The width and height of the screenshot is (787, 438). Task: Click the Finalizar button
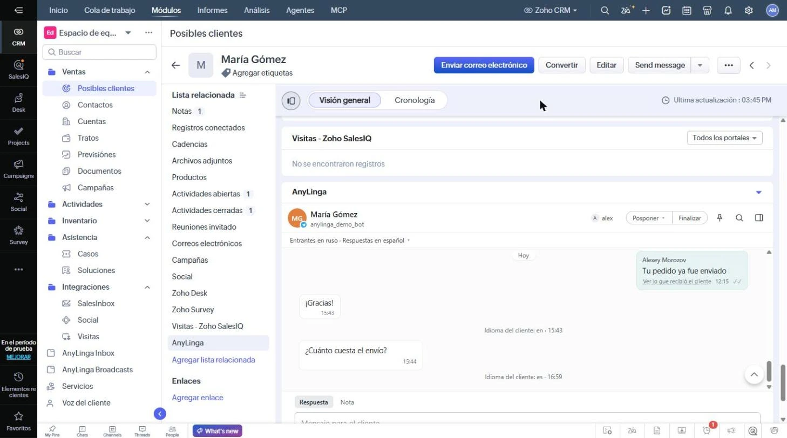click(x=690, y=218)
